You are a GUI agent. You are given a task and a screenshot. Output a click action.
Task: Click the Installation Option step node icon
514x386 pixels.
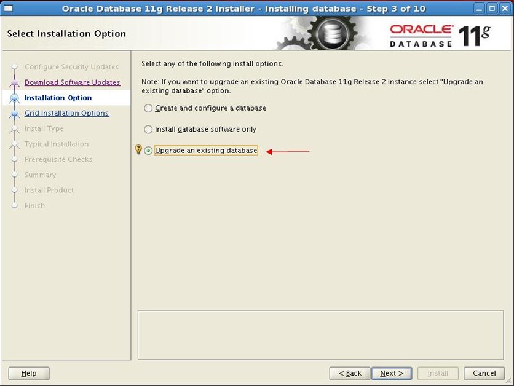tap(14, 98)
